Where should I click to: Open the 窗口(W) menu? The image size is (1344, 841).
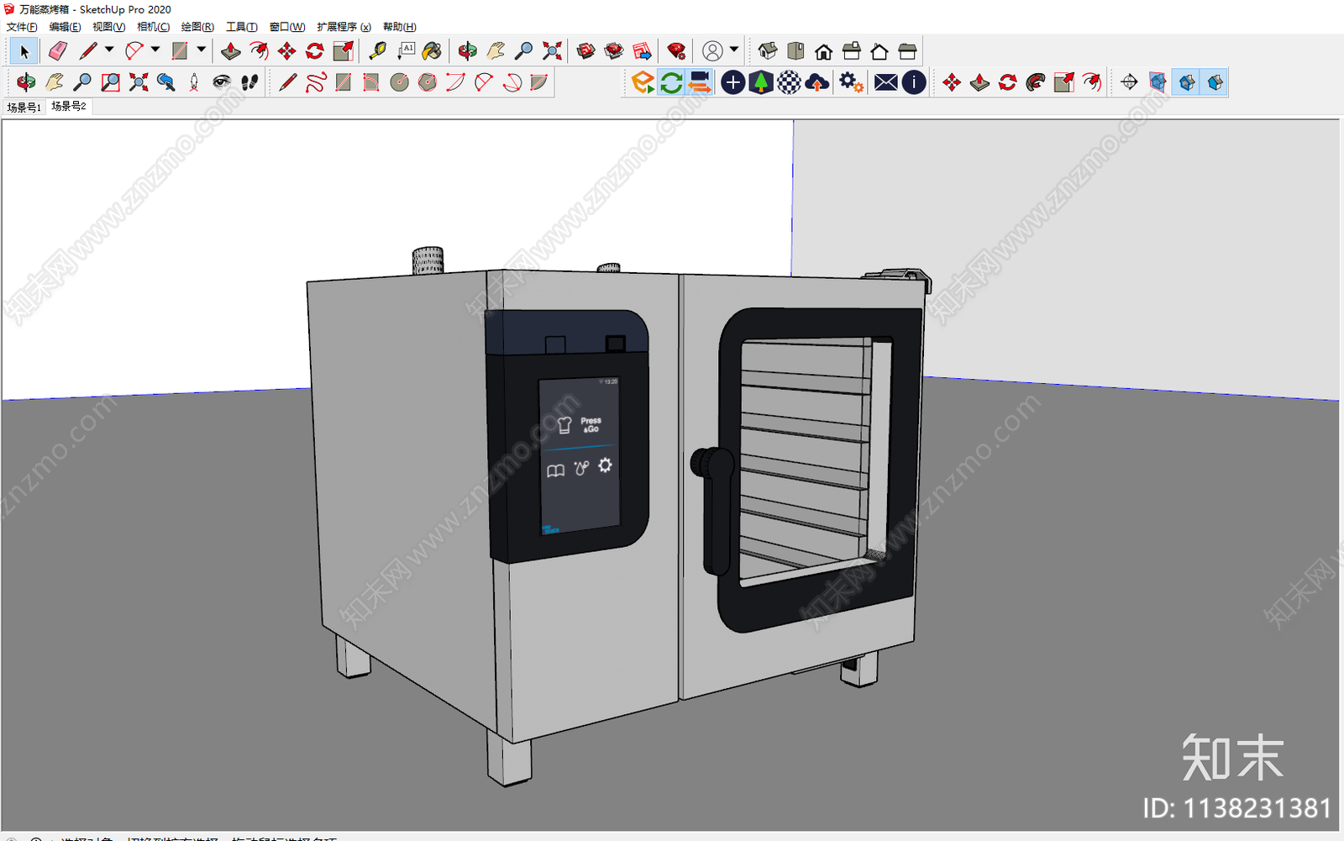pyautogui.click(x=287, y=27)
